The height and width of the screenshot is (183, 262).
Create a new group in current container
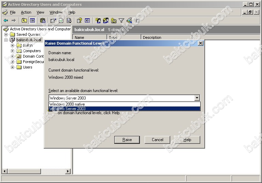106,20
